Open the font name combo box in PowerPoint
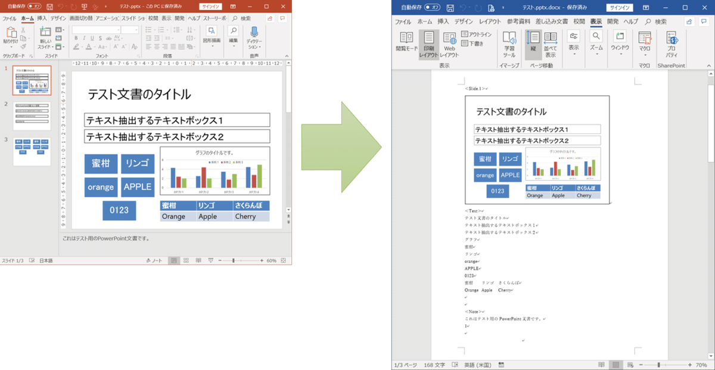Screen dimensions: 715x370 point(95,29)
